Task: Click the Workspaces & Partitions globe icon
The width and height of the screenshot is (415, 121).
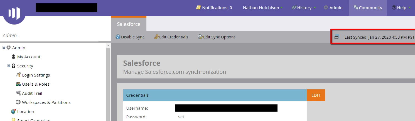Action: 18,102
